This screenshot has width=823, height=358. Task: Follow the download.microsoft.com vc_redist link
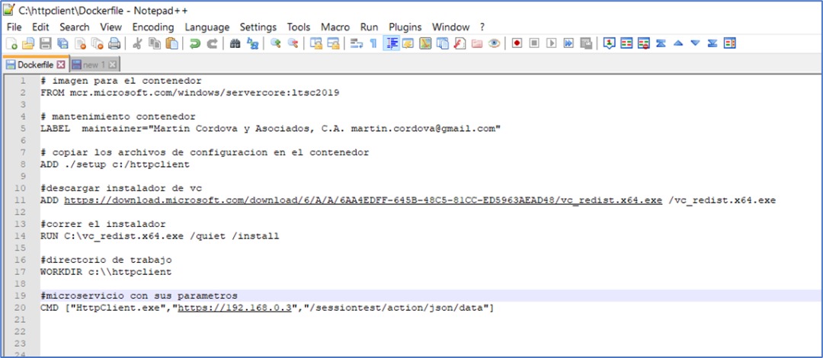coord(363,200)
